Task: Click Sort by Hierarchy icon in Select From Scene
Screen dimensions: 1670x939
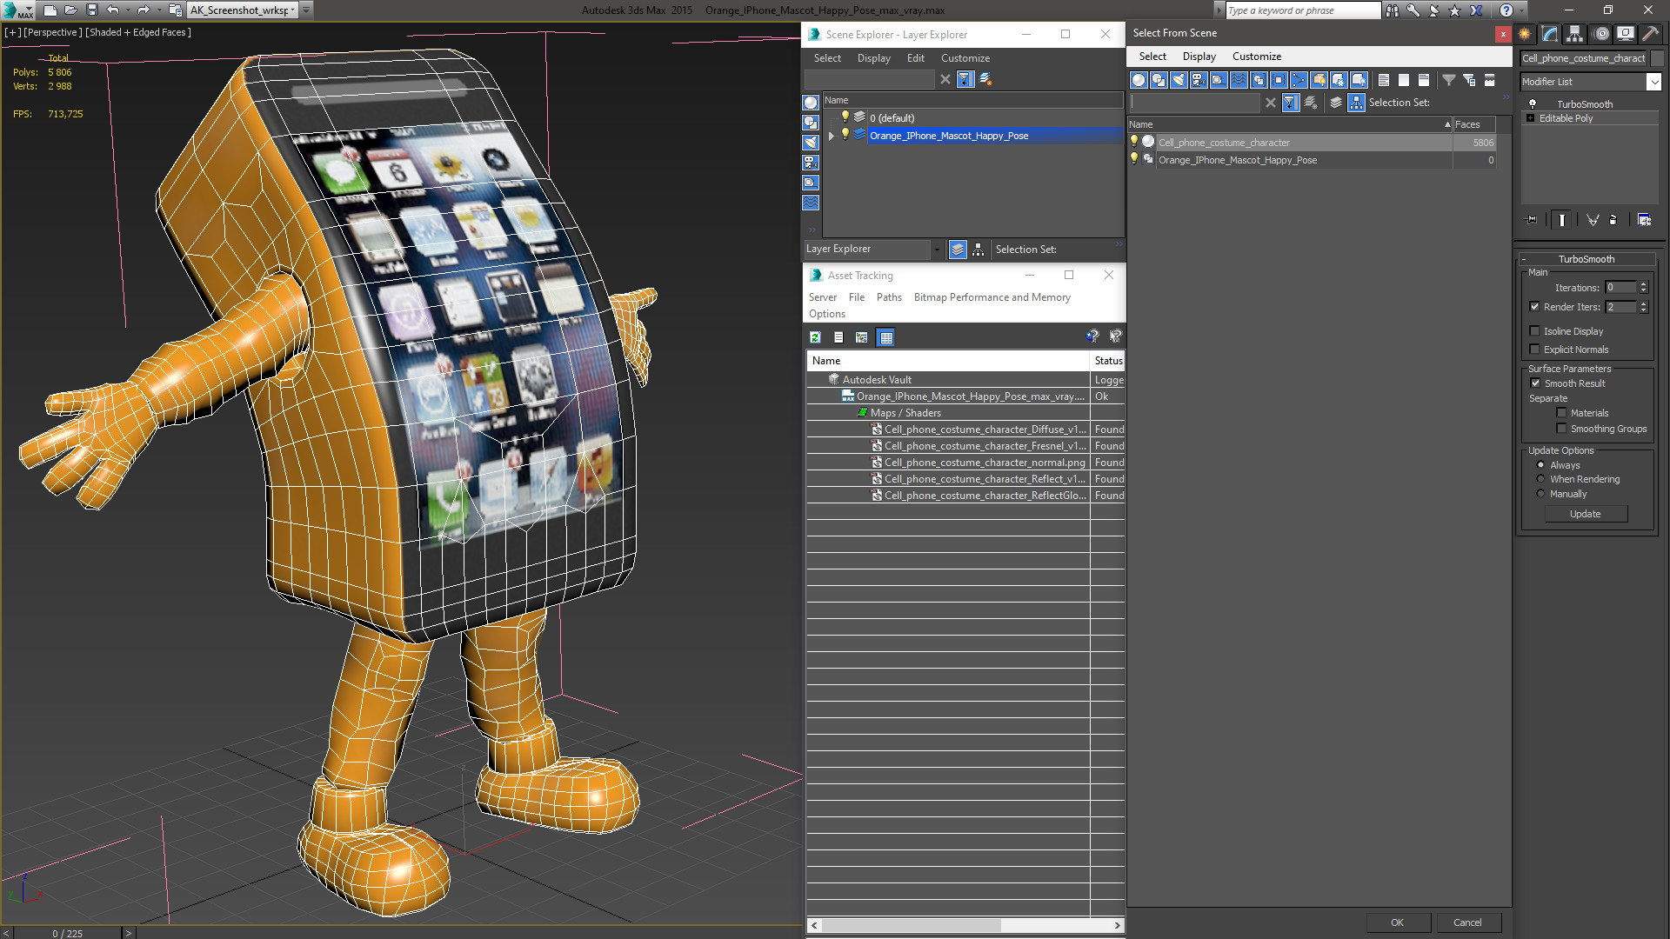Action: coord(1357,103)
